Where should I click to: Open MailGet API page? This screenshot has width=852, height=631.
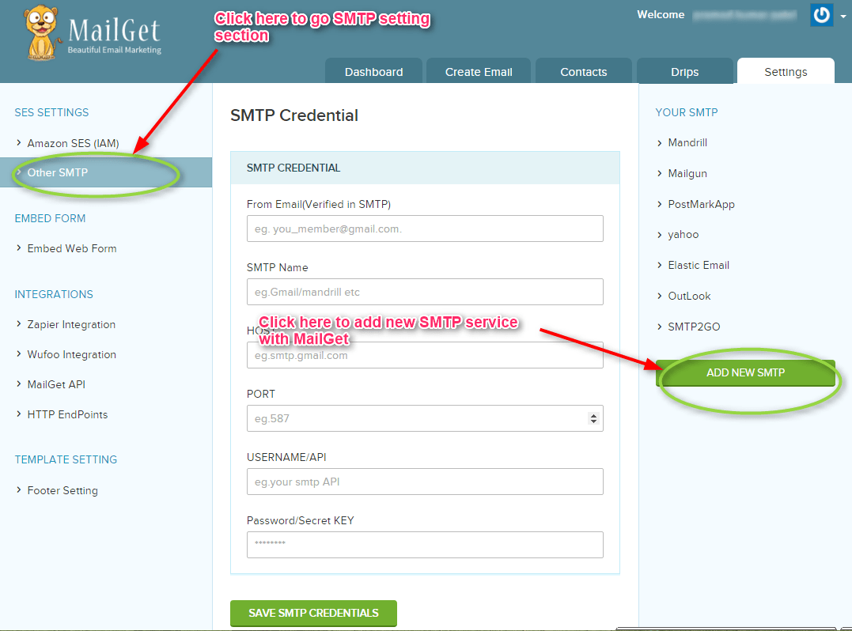[56, 384]
